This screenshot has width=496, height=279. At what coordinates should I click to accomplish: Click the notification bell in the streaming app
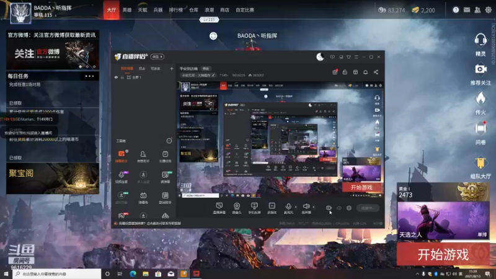[x=365, y=72]
